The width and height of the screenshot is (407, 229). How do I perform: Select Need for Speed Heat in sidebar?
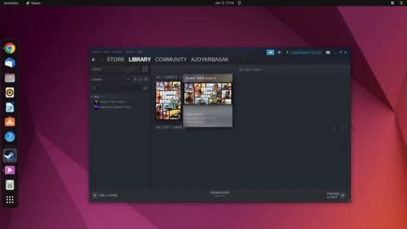pos(115,107)
